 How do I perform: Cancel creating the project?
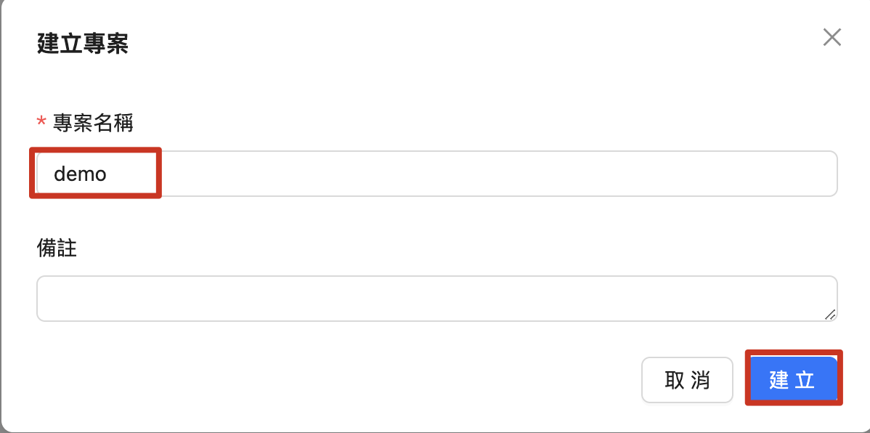pyautogui.click(x=687, y=380)
